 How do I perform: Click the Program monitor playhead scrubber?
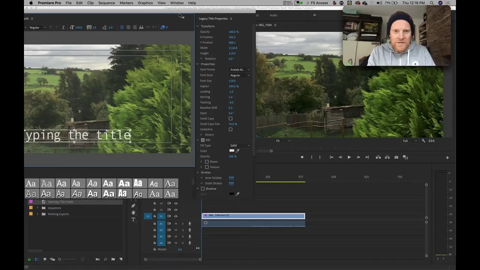(271, 151)
